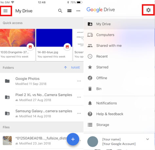Switch to grid view icon
The width and height of the screenshot is (155, 150).
pyautogui.click(x=69, y=11)
